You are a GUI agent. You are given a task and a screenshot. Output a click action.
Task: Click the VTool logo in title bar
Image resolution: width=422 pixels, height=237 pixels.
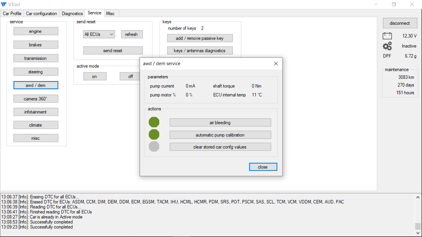point(4,4)
